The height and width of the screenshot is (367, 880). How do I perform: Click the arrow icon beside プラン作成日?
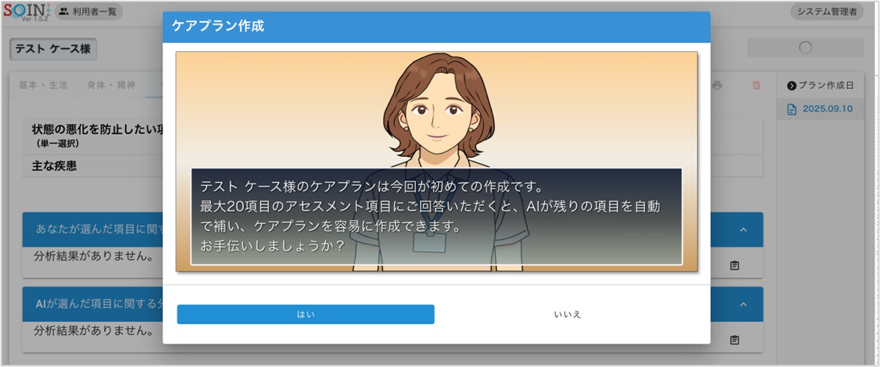coord(792,86)
